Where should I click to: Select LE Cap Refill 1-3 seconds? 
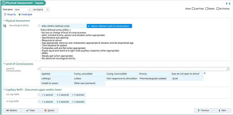63,102
